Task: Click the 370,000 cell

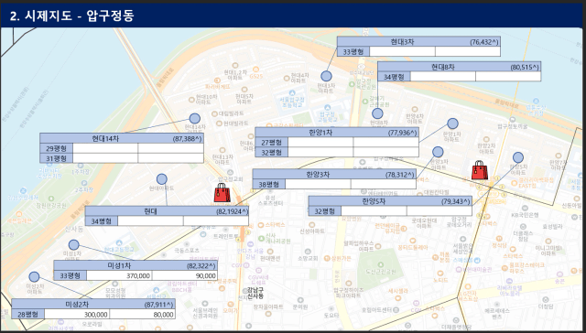Action: click(x=119, y=275)
